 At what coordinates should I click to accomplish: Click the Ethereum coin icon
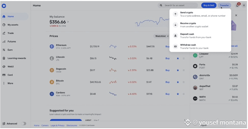coord(52,46)
